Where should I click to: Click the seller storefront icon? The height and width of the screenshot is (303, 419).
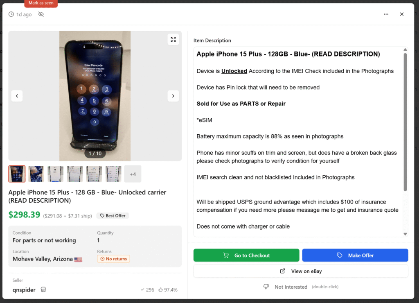tap(43, 289)
